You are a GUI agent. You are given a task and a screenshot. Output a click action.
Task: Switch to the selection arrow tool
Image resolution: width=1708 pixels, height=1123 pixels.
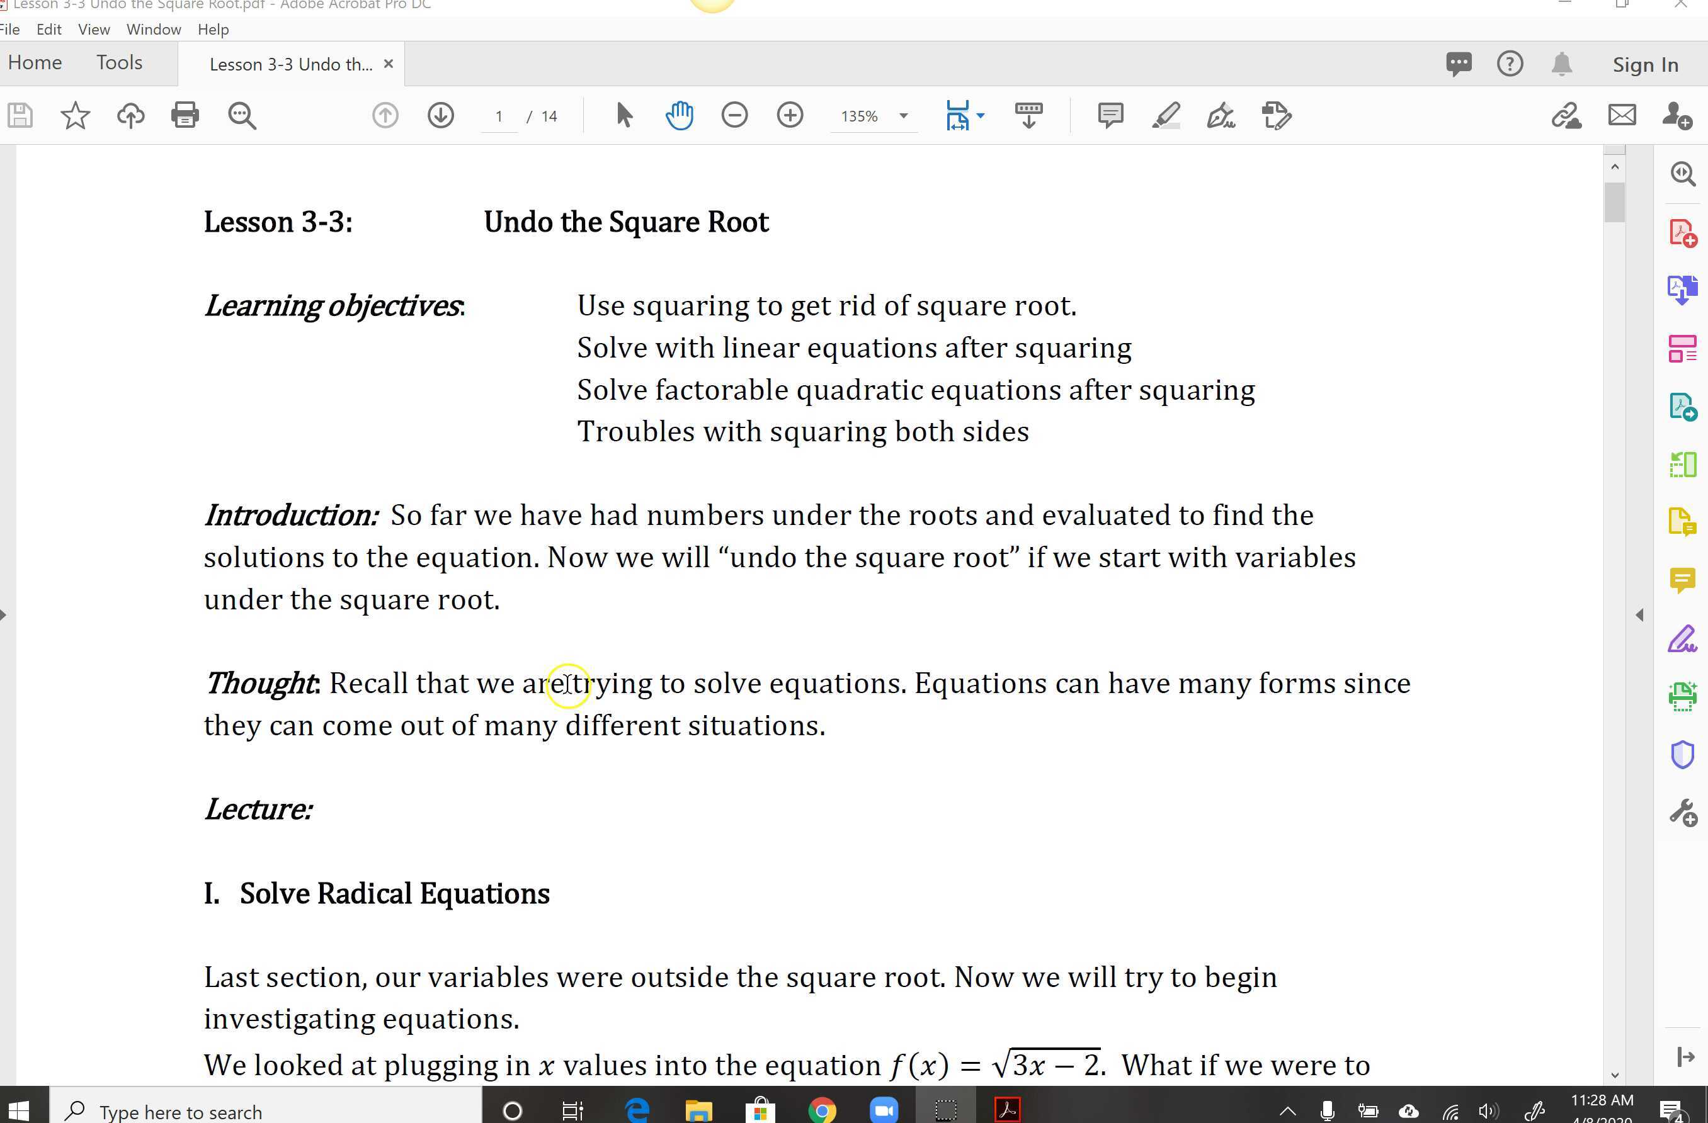click(623, 115)
